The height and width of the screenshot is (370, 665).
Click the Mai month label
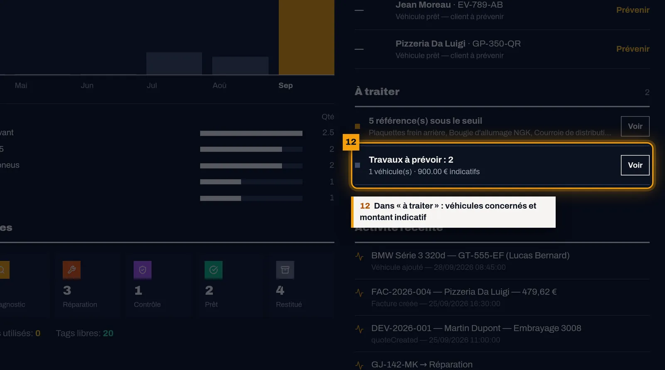point(21,85)
